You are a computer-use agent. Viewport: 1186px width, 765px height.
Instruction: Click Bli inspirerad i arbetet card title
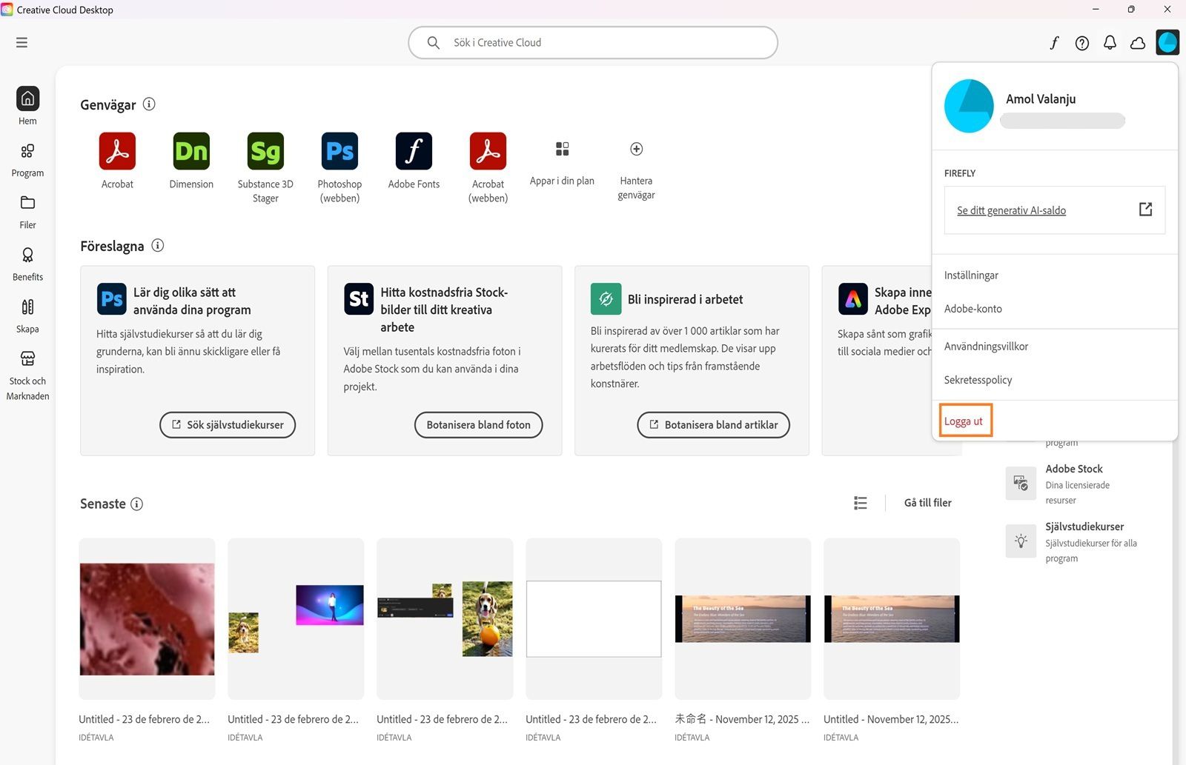685,299
